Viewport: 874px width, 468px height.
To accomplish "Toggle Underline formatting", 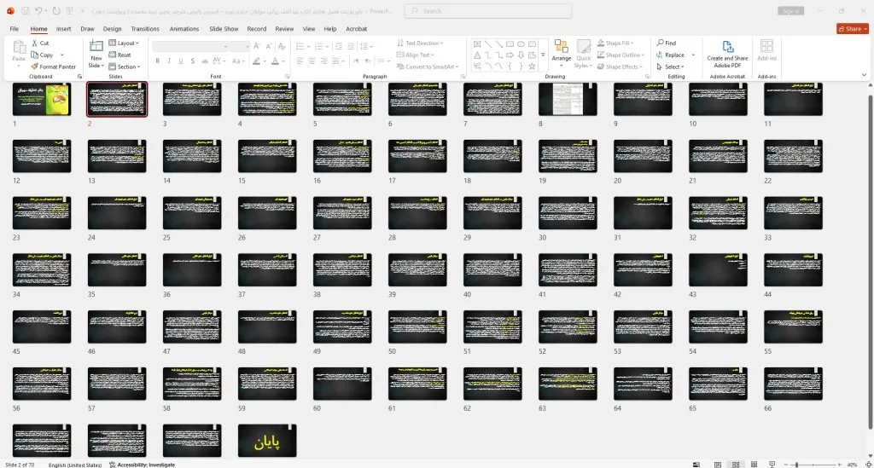I will pyautogui.click(x=181, y=61).
